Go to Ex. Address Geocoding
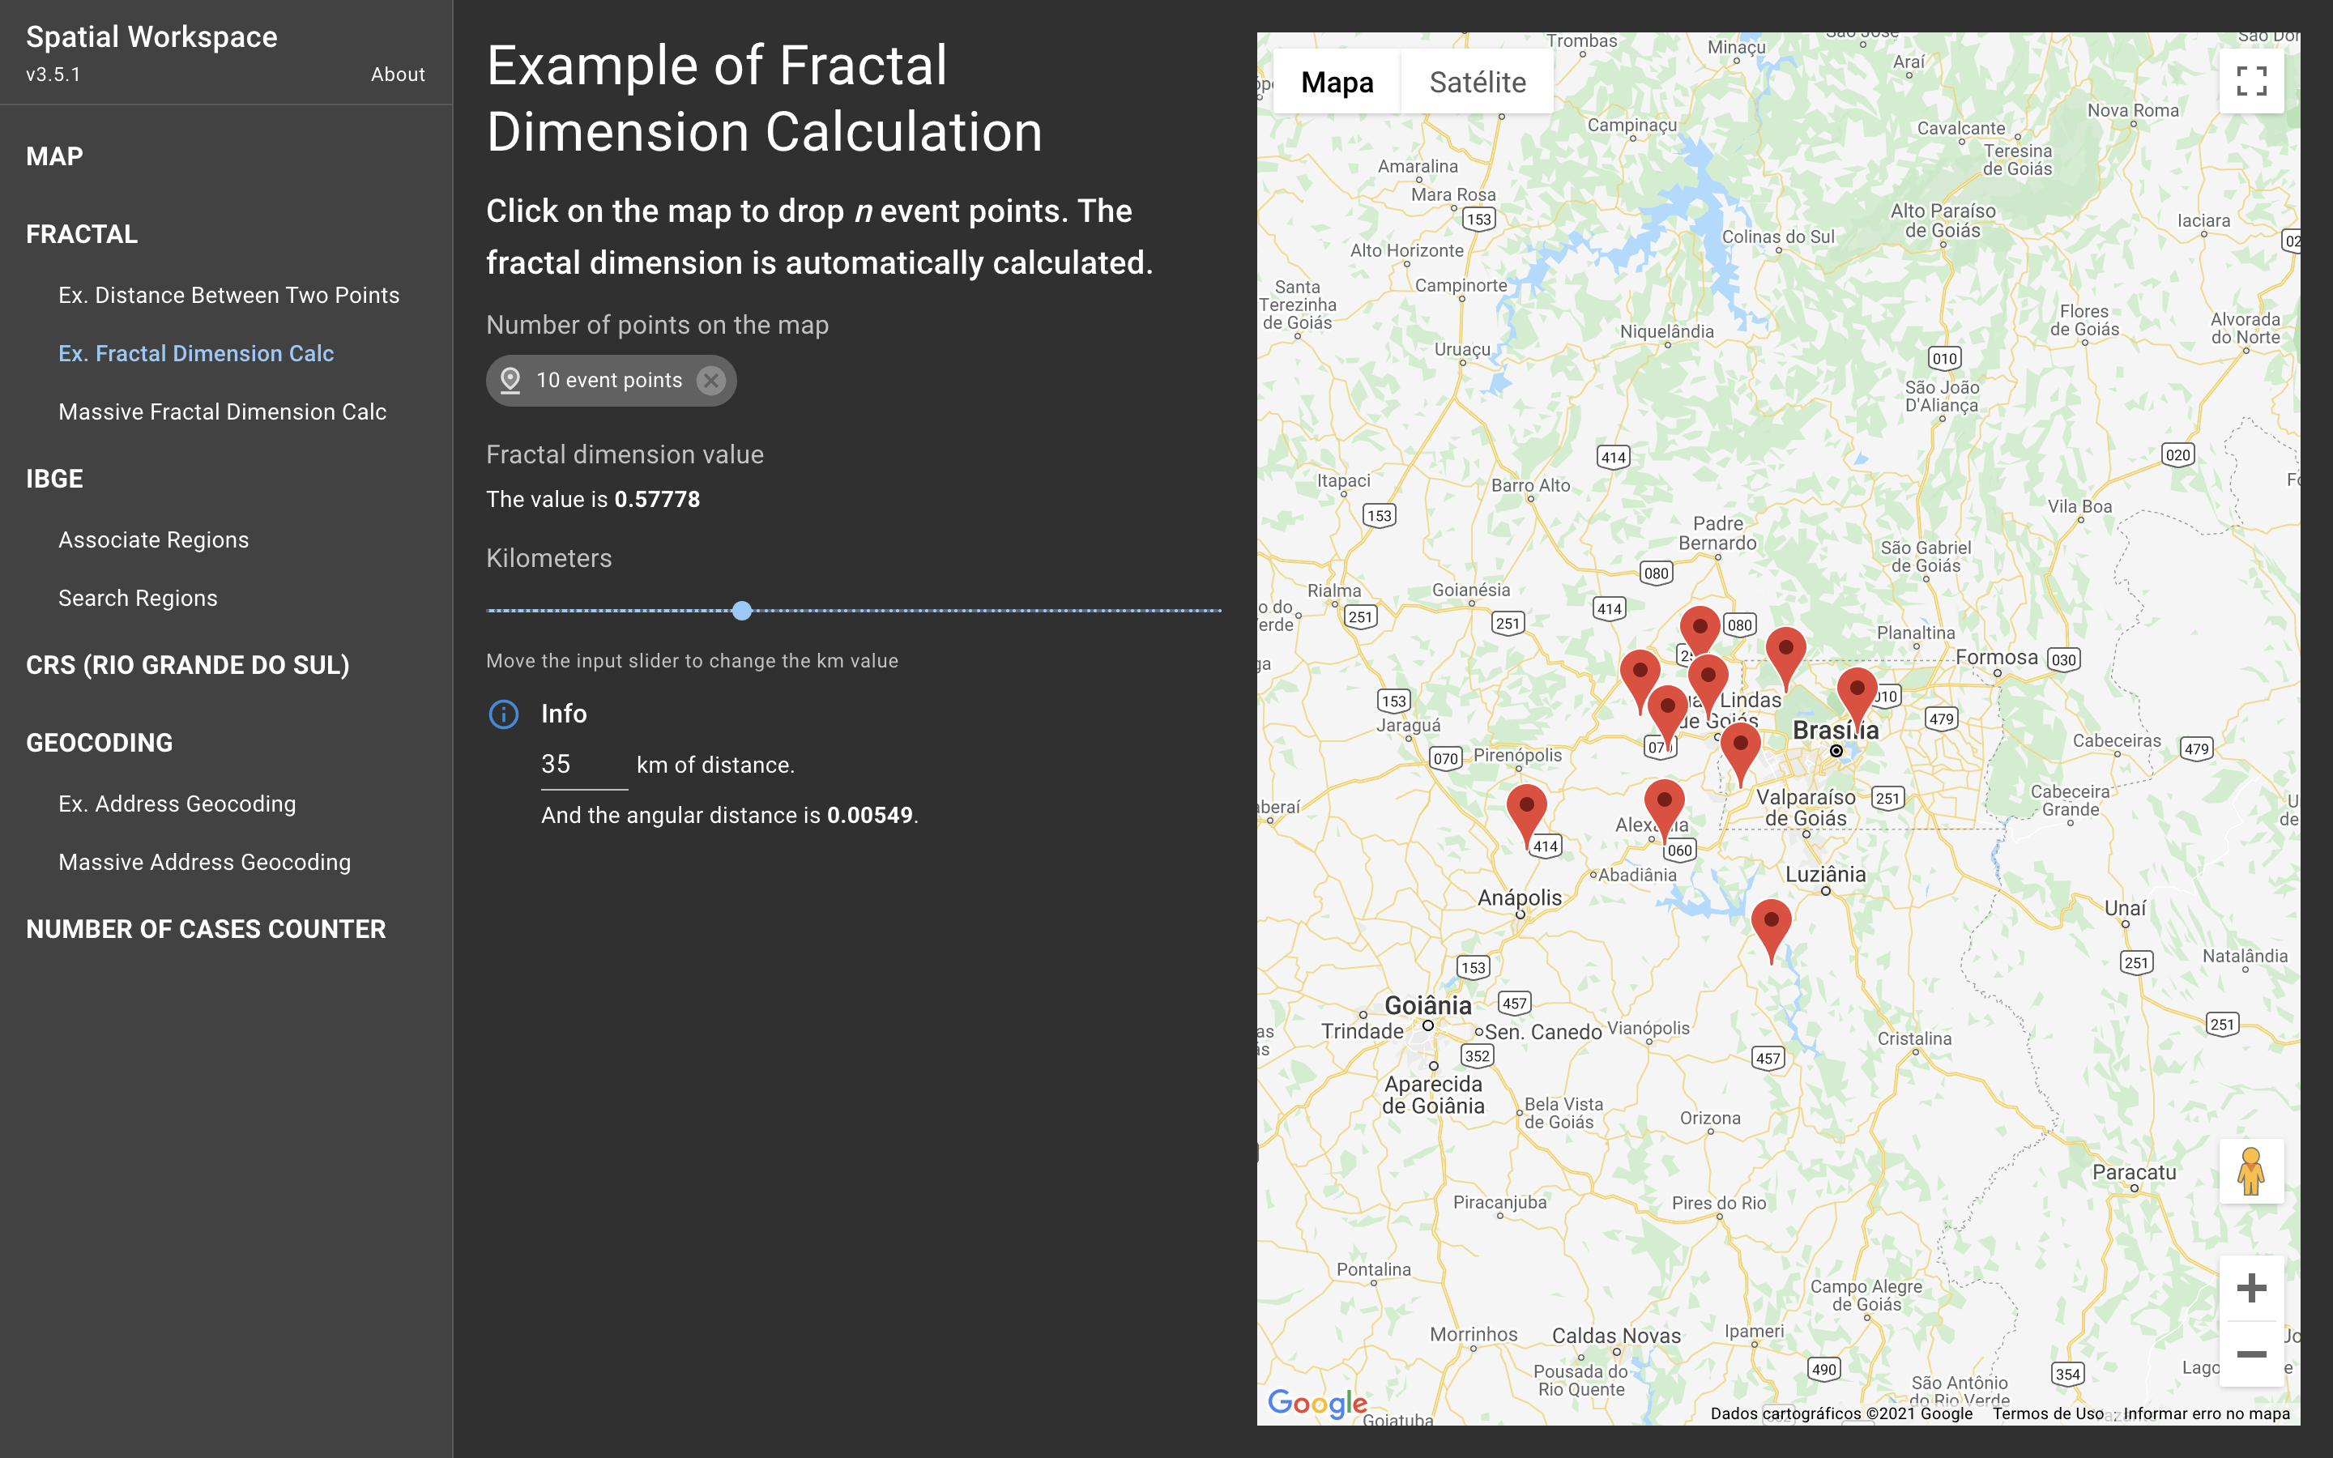Screen dimensions: 2333x1458 177,804
